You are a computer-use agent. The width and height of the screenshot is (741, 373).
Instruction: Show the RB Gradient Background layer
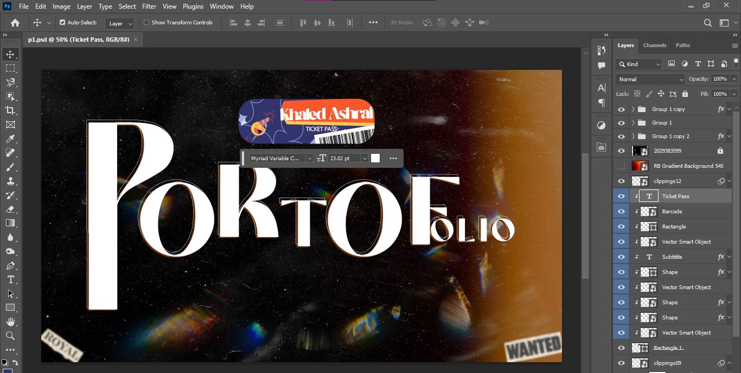tap(622, 166)
